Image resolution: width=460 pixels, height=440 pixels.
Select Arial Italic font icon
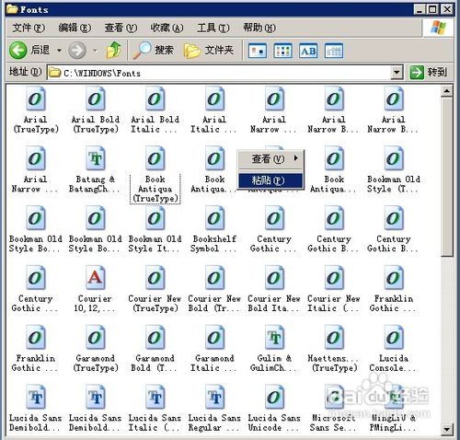coord(214,98)
